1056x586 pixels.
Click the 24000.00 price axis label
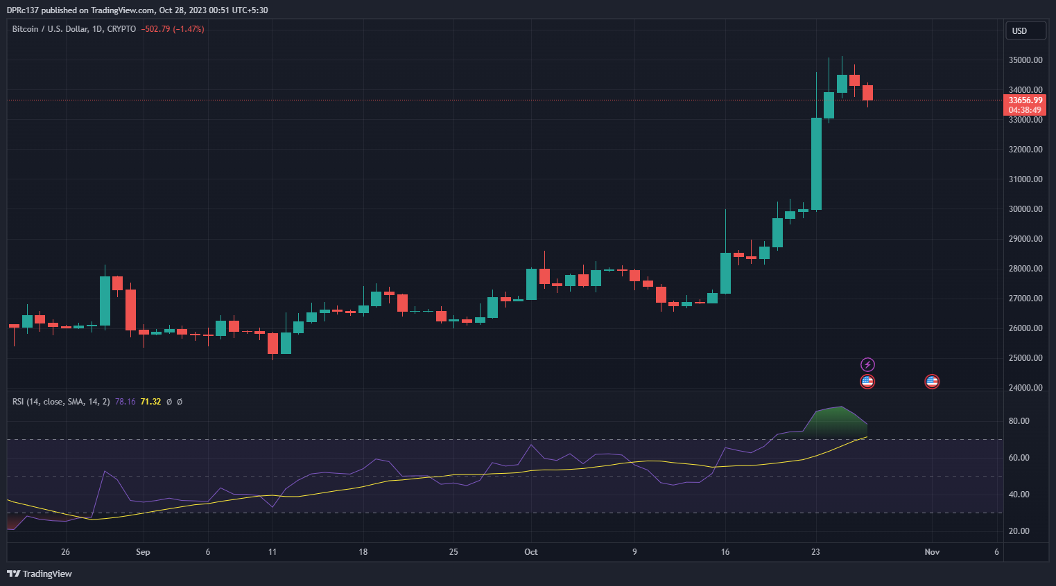(x=1025, y=388)
